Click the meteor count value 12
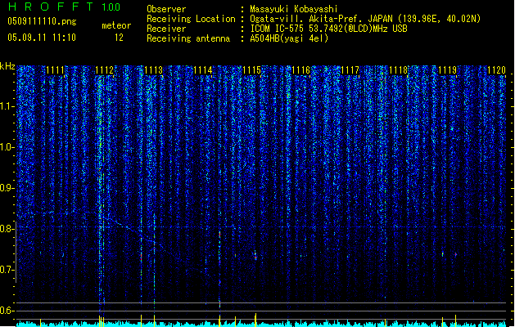Screen dimensions: 515x327 [119, 38]
